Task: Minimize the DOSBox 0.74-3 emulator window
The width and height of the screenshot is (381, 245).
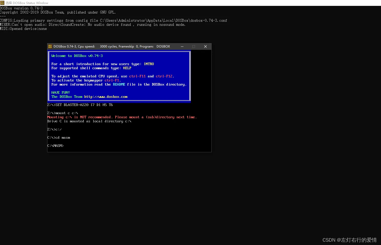Action: [182, 46]
